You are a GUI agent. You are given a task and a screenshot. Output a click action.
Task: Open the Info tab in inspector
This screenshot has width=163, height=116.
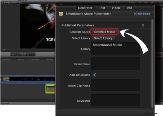pyautogui.click(x=129, y=8)
